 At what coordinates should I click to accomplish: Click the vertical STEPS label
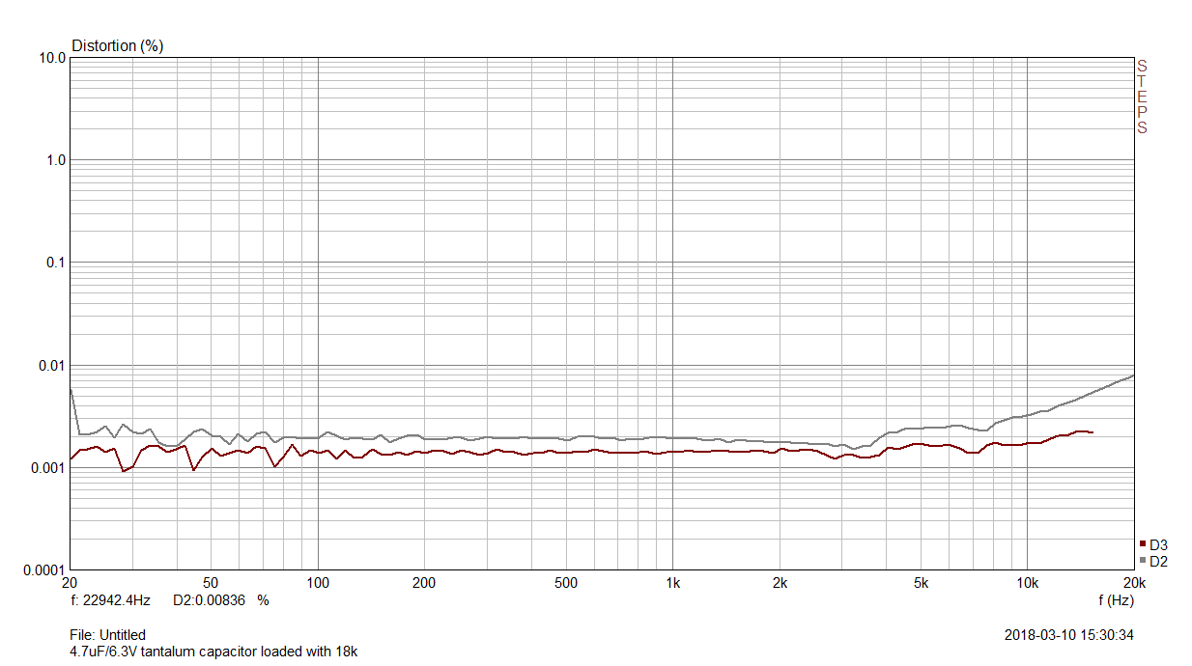[1142, 97]
